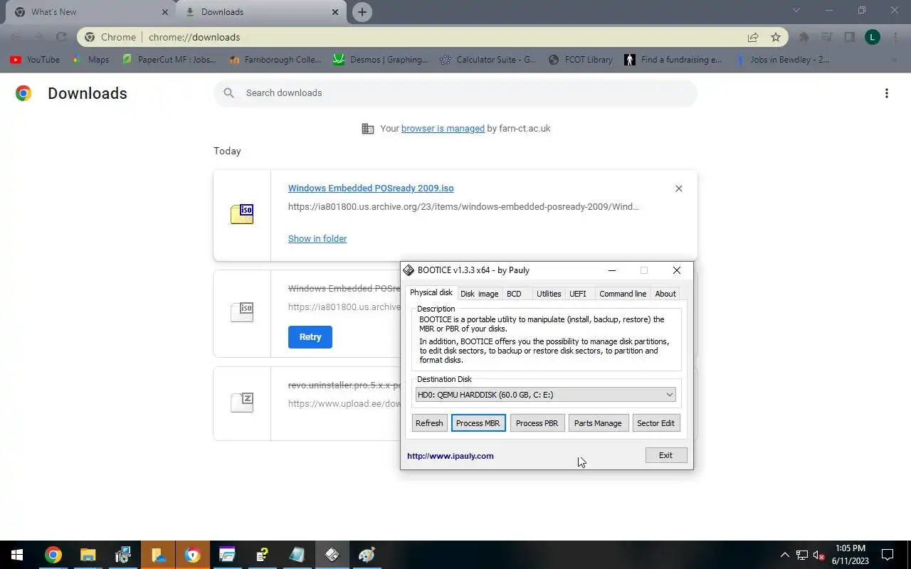Switch to the Disk image tab
The width and height of the screenshot is (911, 569).
[479, 294]
